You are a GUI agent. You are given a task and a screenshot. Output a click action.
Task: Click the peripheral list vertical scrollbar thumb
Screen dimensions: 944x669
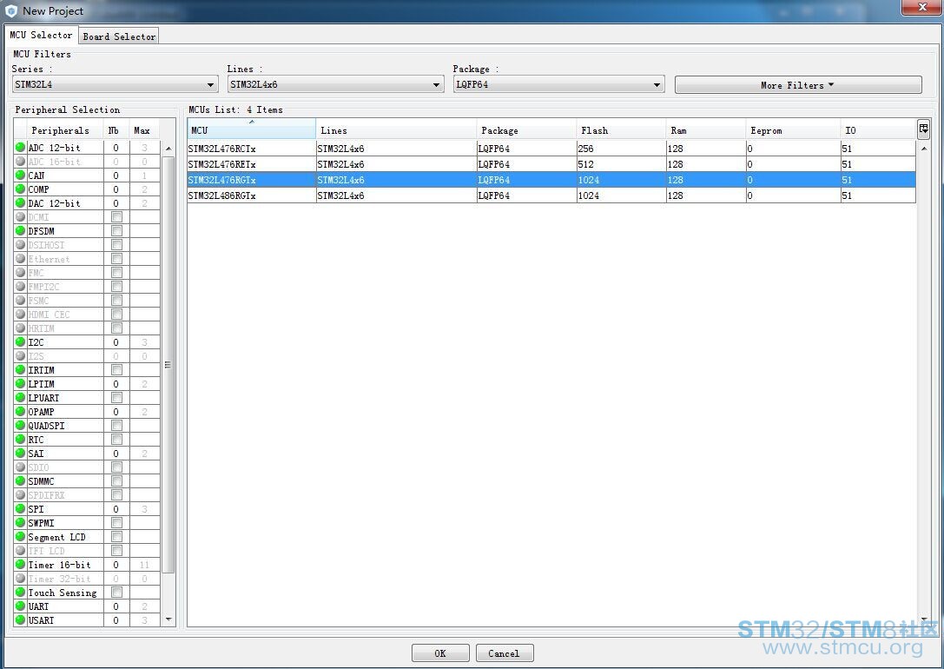[x=168, y=364]
